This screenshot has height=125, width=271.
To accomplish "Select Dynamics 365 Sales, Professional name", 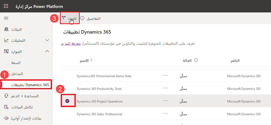I will (99, 114).
